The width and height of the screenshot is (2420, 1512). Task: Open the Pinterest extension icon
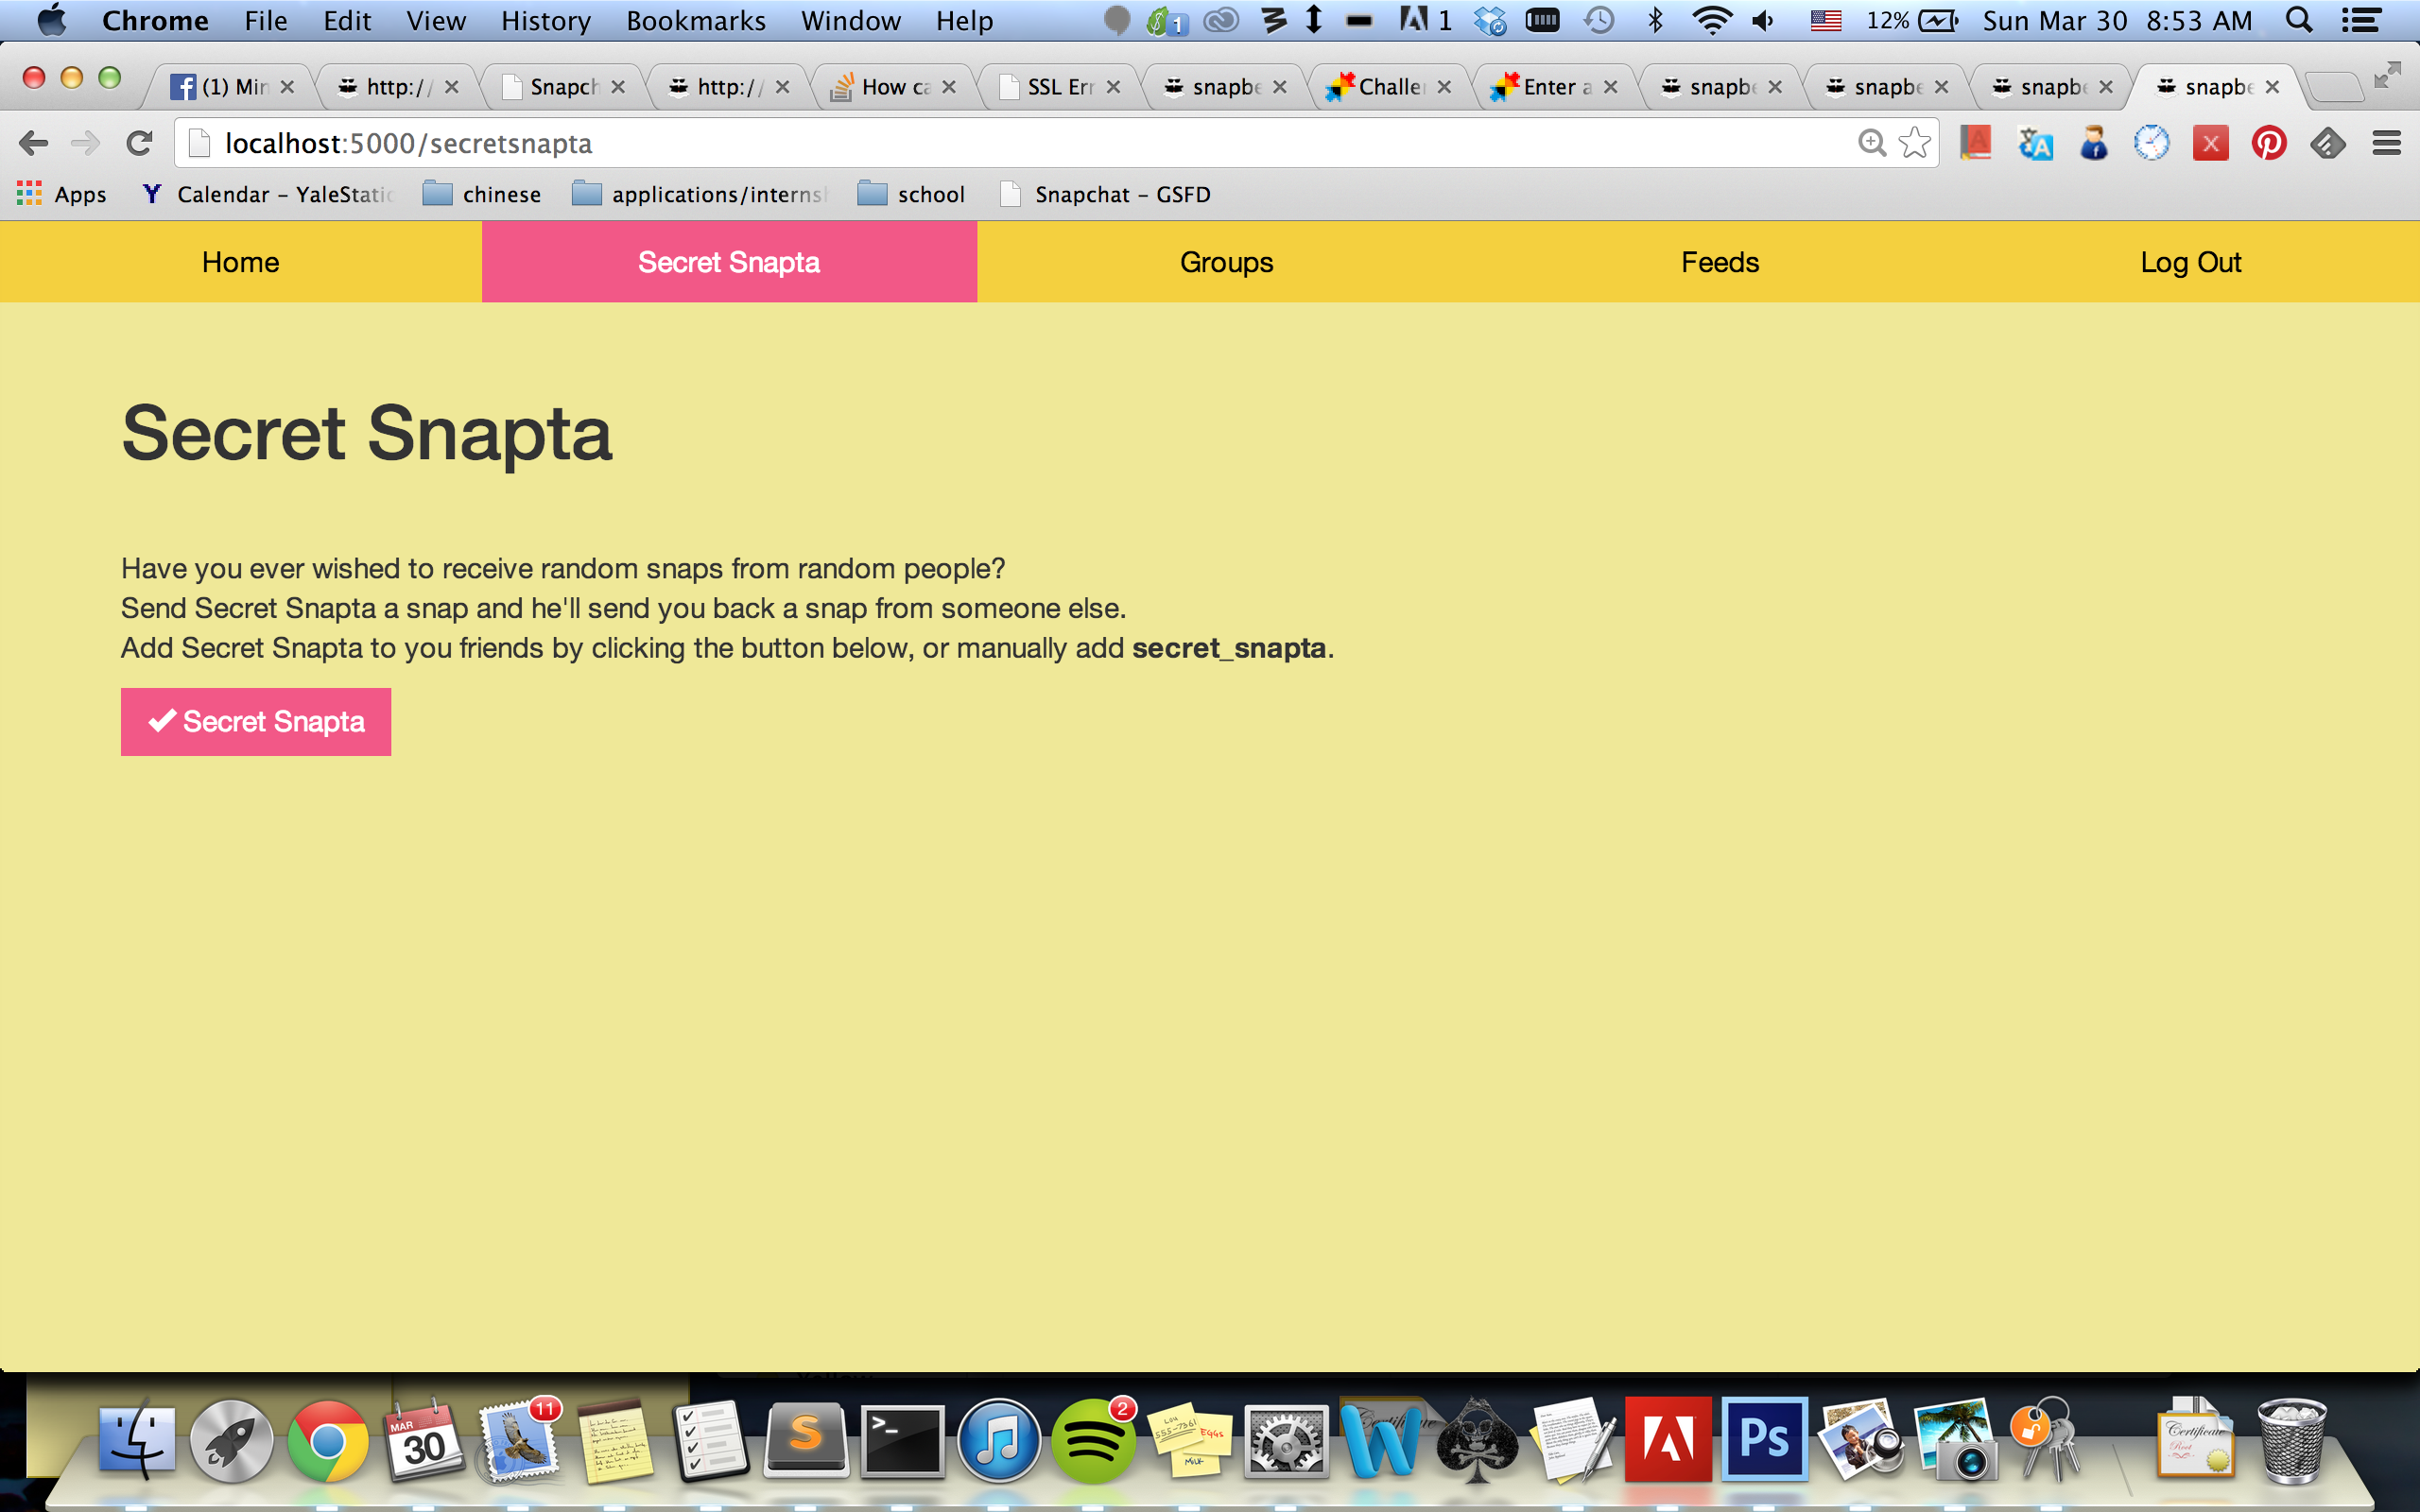coord(2269,144)
